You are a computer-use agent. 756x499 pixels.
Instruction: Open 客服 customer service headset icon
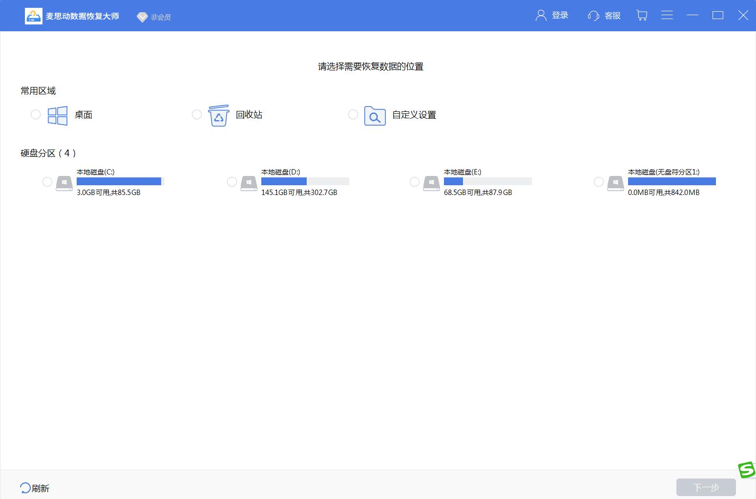click(593, 16)
